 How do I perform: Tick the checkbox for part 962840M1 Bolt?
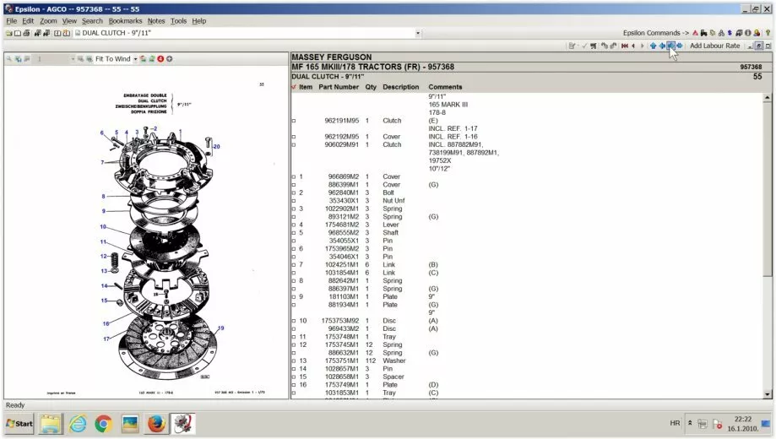(x=294, y=193)
